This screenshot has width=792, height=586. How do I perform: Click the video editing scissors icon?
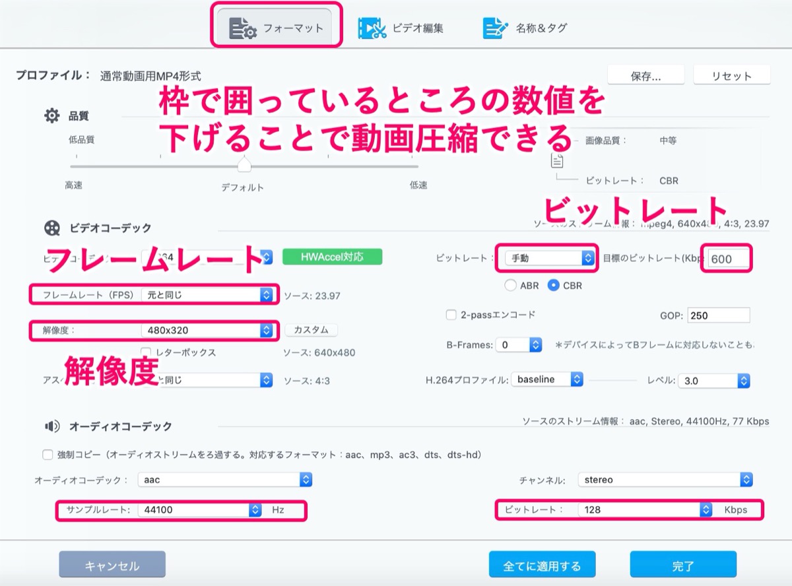coord(372,28)
